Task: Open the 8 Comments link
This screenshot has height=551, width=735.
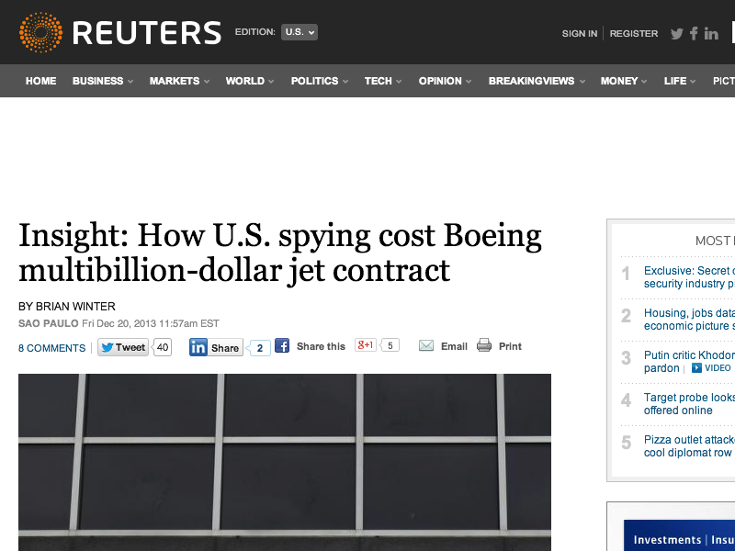Action: tap(51, 348)
